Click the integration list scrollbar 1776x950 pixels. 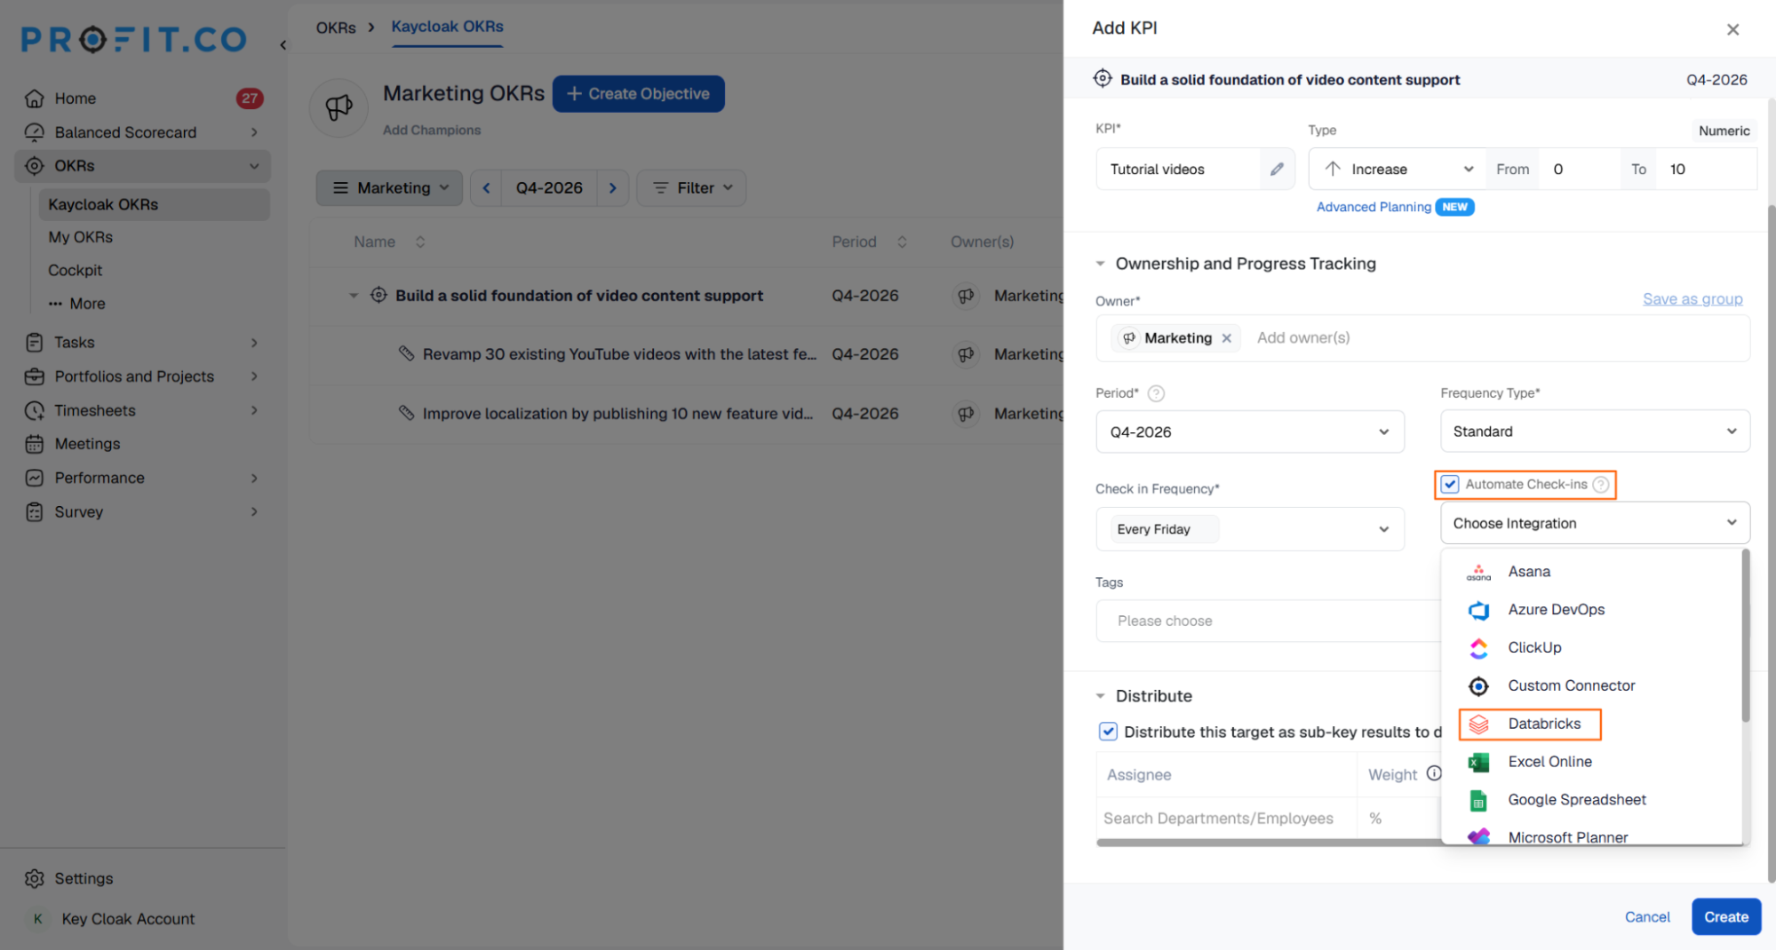1745,636
